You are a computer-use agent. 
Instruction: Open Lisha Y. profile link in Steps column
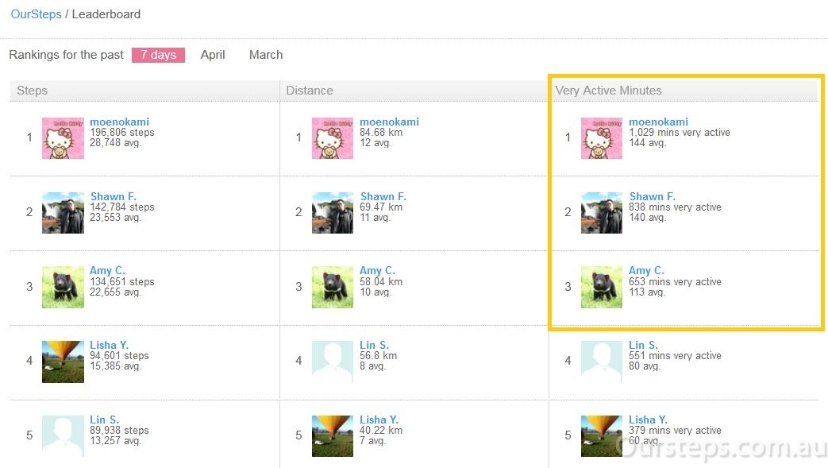[109, 345]
